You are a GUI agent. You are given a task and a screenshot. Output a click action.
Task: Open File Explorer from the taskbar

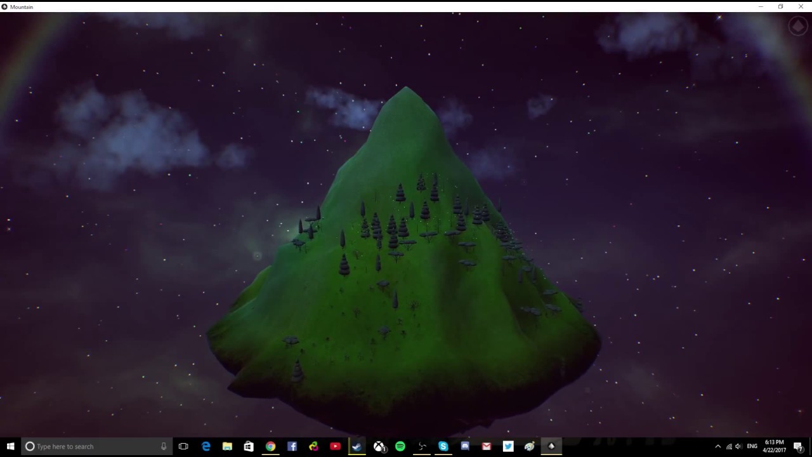click(x=227, y=446)
